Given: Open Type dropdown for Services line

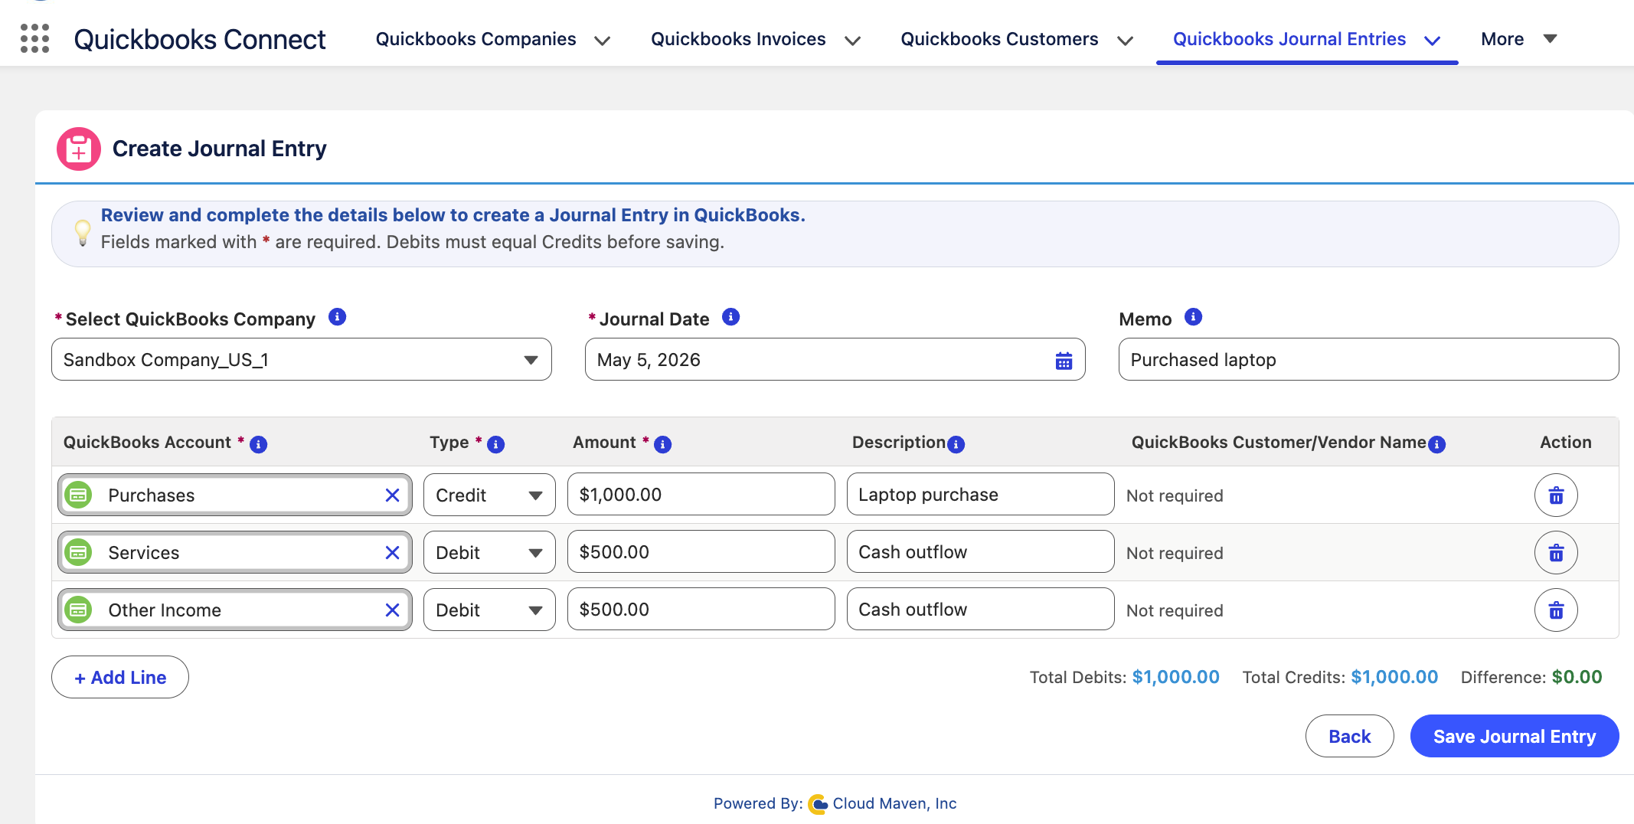Looking at the screenshot, I should pos(489,553).
